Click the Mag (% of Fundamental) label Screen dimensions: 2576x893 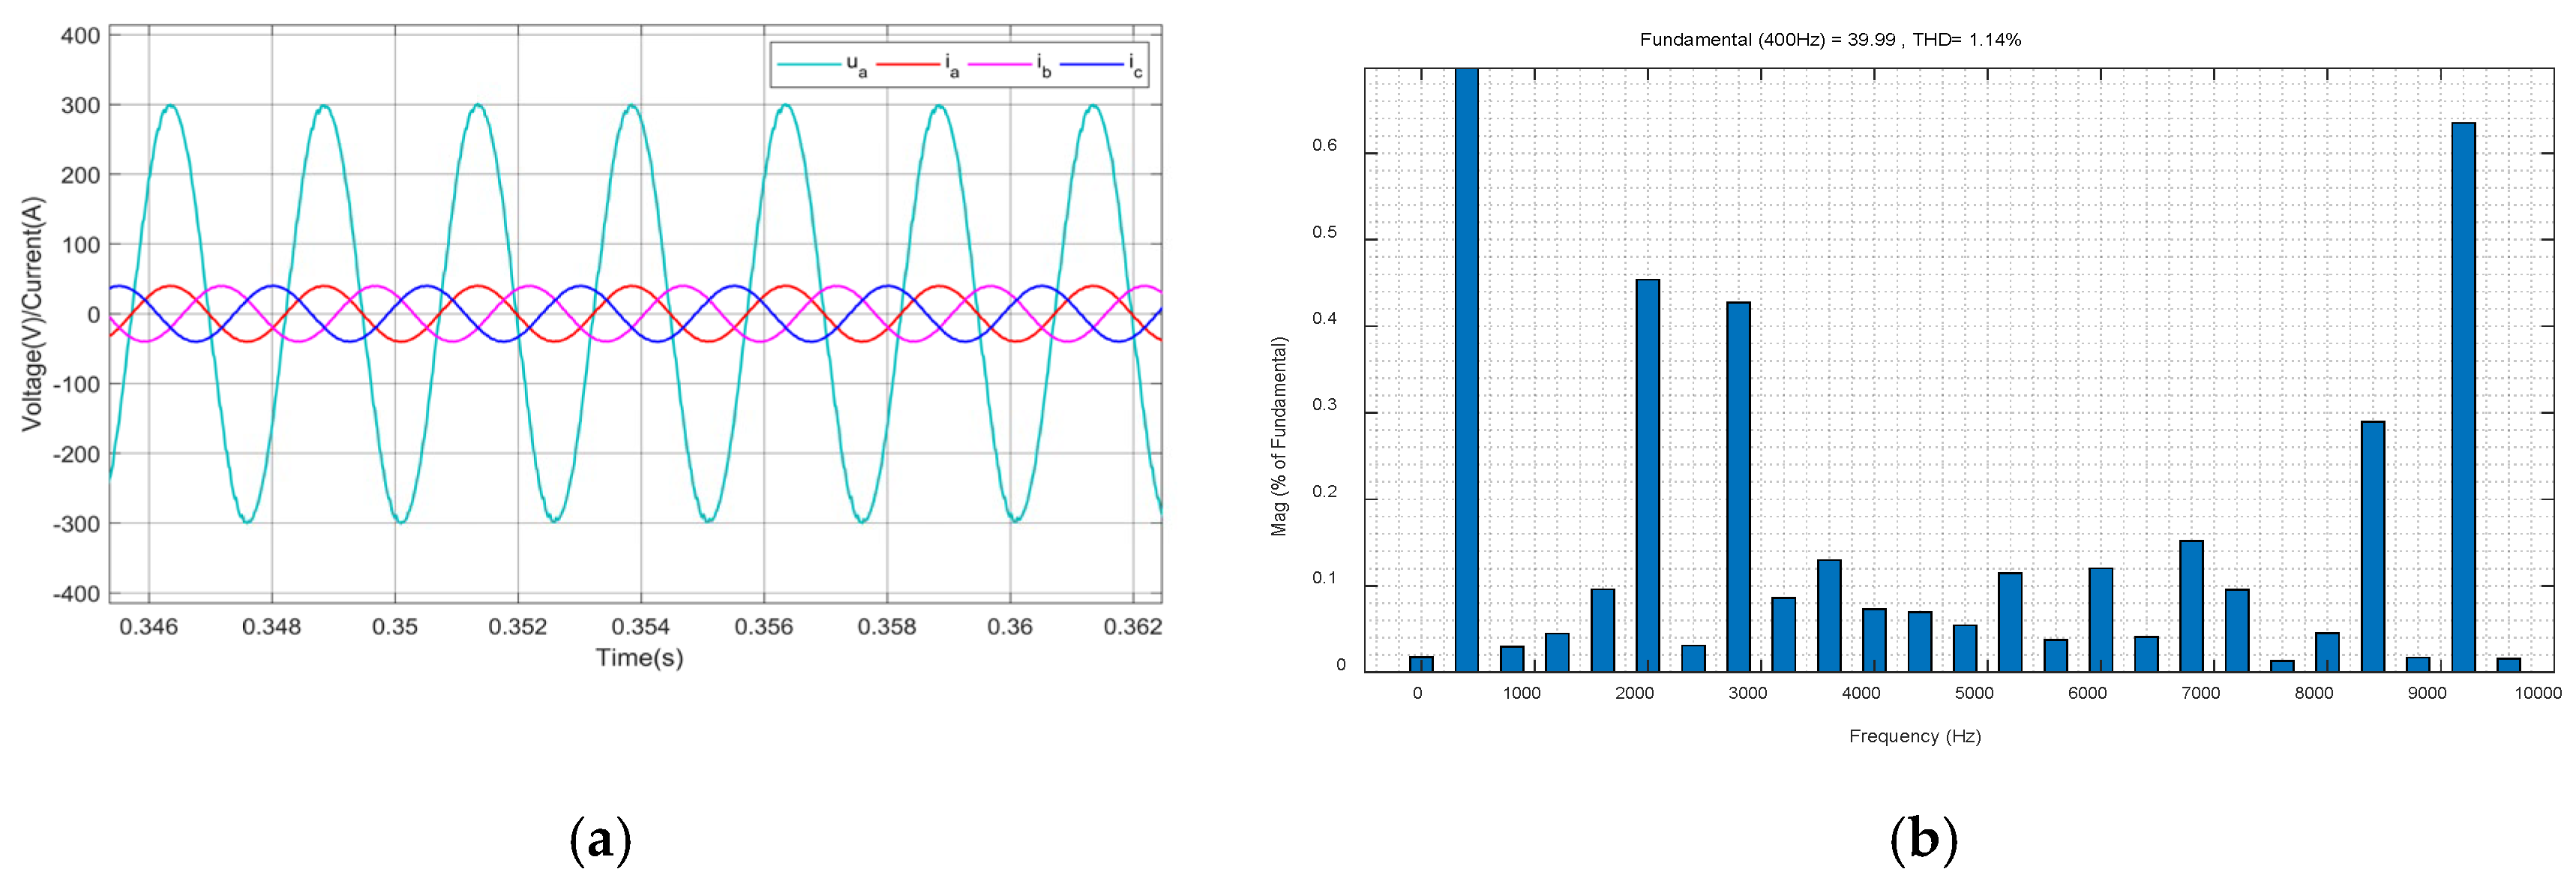click(1279, 436)
